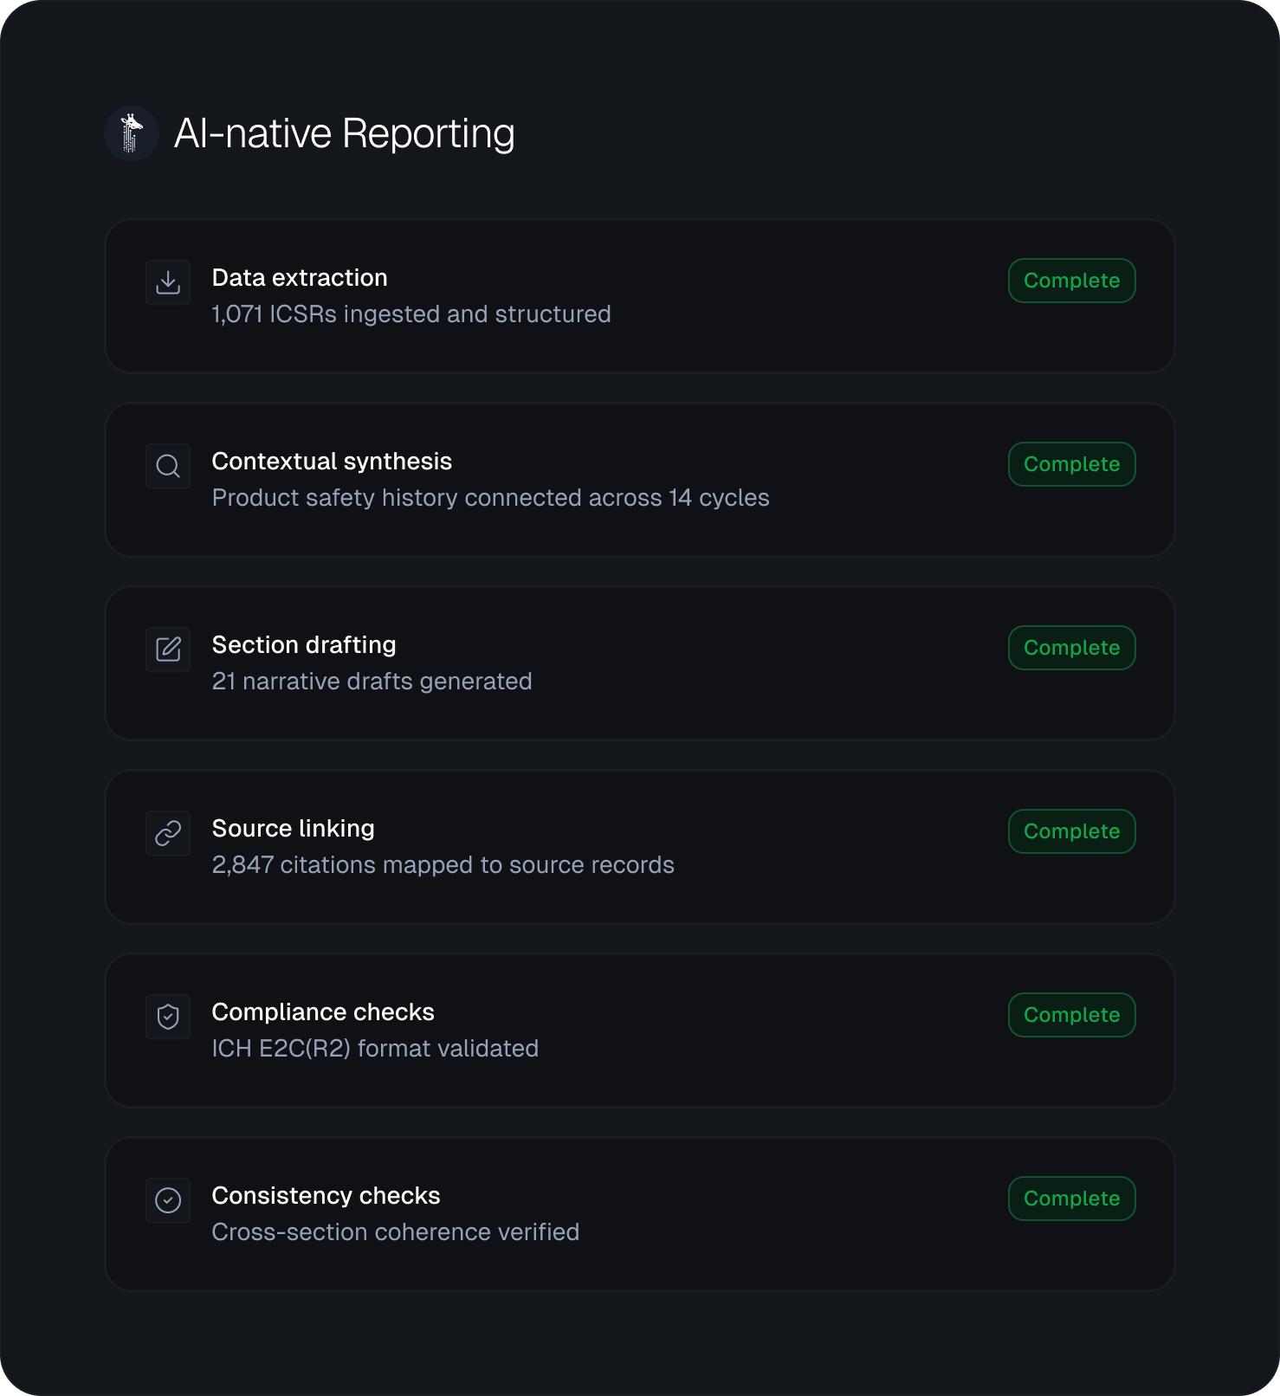Viewport: 1280px width, 1396px height.
Task: Click the chain link icon for Source linking
Action: click(x=168, y=833)
